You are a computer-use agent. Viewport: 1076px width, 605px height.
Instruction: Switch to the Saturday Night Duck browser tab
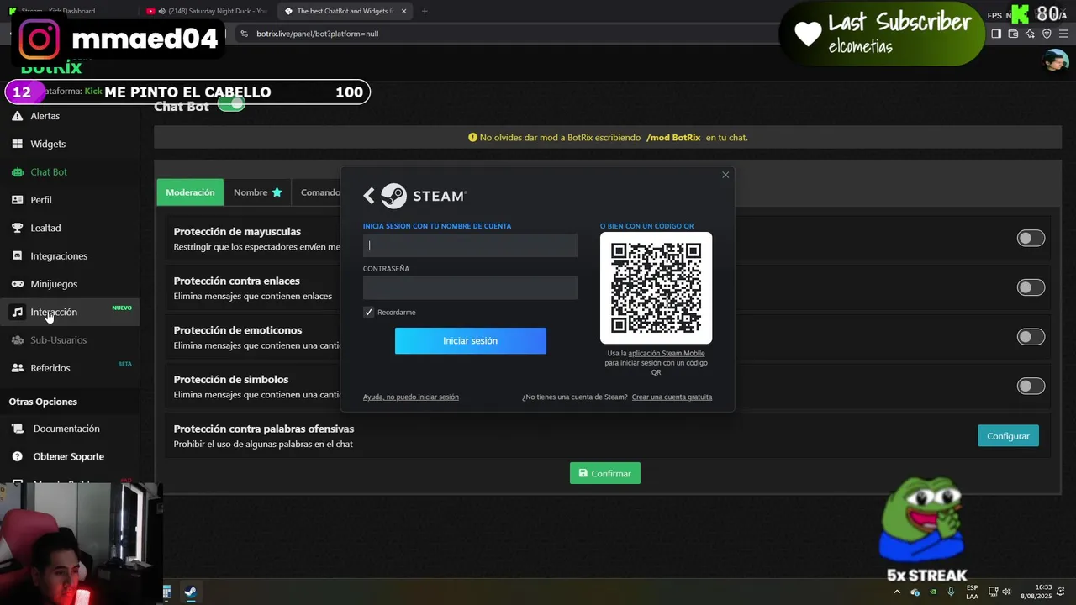click(x=208, y=11)
